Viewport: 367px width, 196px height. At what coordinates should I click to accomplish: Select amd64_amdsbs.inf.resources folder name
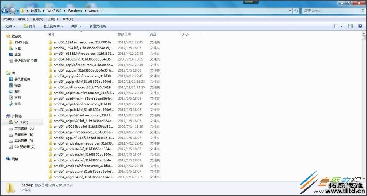click(84, 166)
